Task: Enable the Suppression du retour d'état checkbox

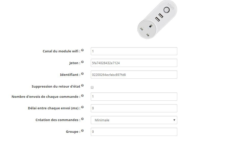Action: 92,87
